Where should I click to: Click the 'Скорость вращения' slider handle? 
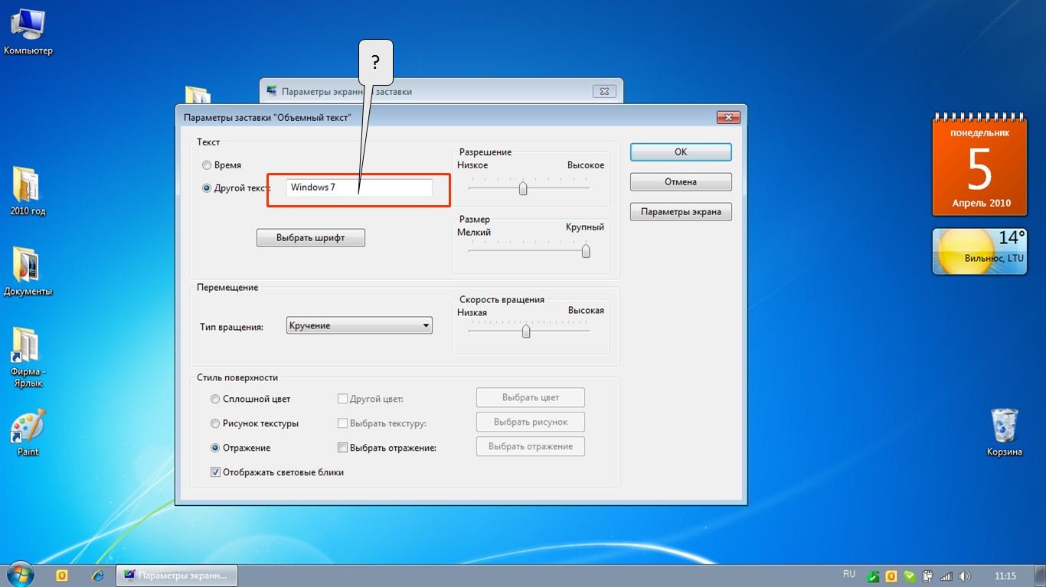(x=526, y=331)
